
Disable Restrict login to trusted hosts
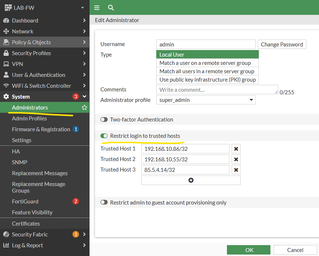tap(104, 136)
